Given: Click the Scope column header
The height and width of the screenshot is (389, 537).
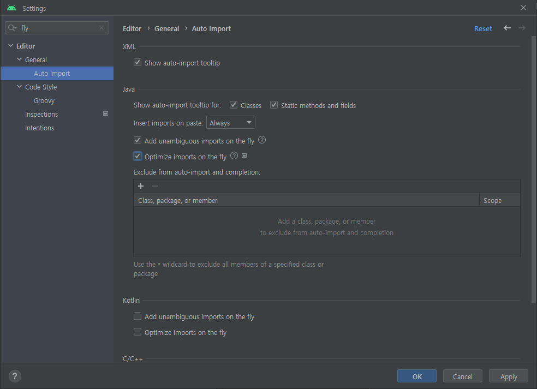Looking at the screenshot, I should pyautogui.click(x=500, y=200).
